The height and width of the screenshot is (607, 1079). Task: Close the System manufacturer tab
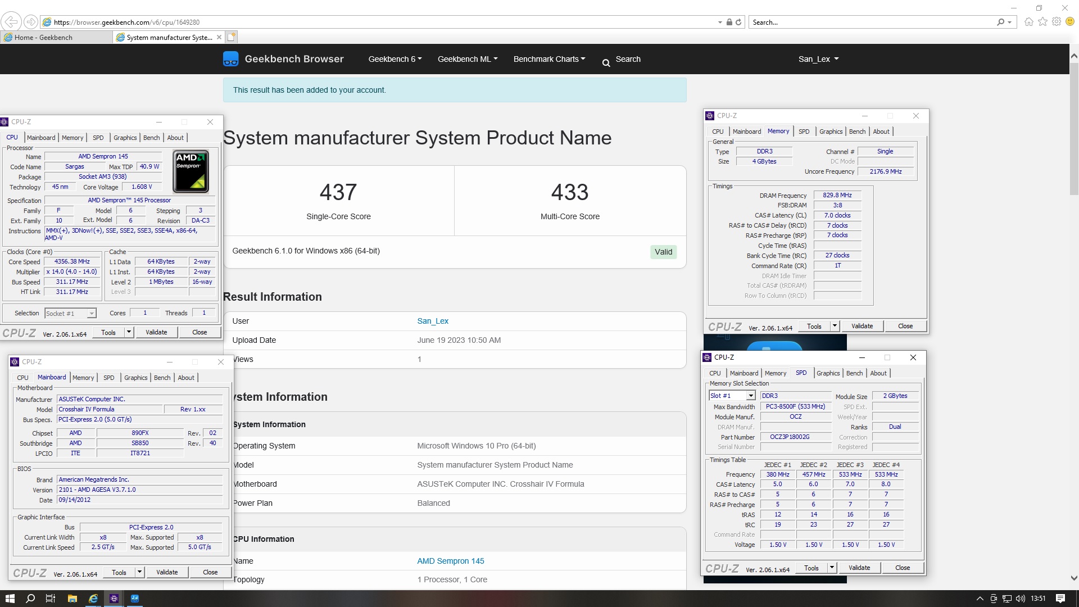pos(219,37)
